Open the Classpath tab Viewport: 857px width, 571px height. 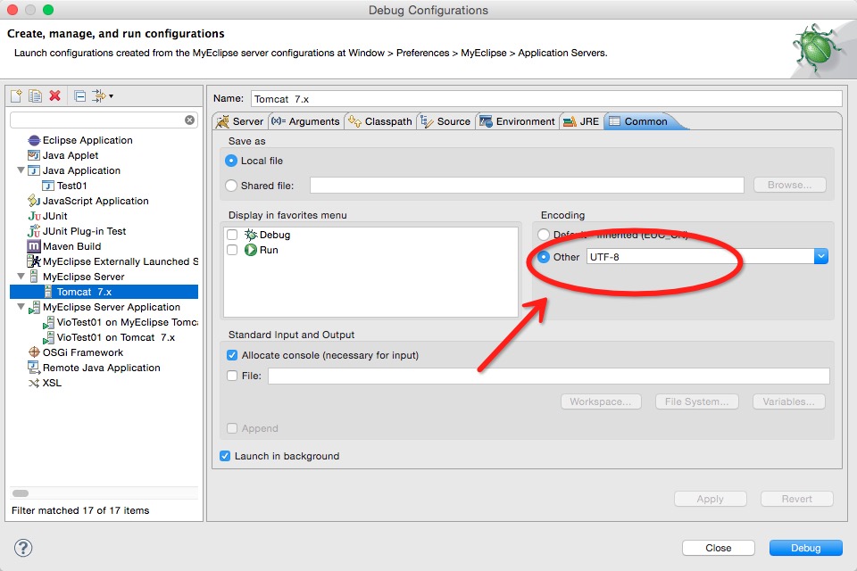click(x=380, y=121)
